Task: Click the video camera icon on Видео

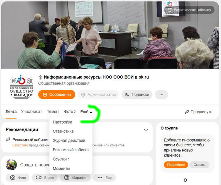Action: pyautogui.click(x=39, y=178)
